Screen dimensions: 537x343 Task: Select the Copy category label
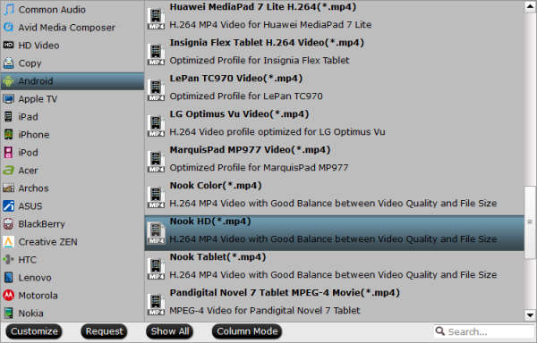pyautogui.click(x=30, y=63)
